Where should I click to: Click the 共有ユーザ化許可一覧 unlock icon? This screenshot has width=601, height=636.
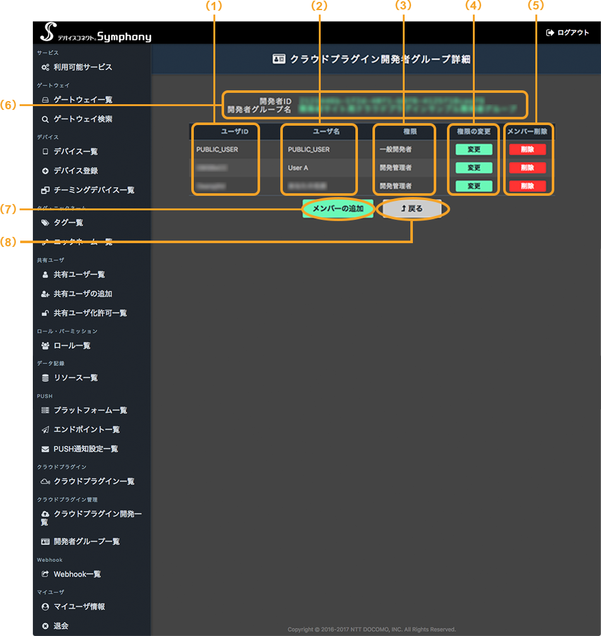pos(45,313)
